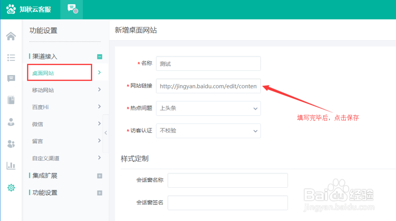Viewport: 396px width, 221px height.
Task: Click the 渠道接入 section header
Action: (44, 56)
